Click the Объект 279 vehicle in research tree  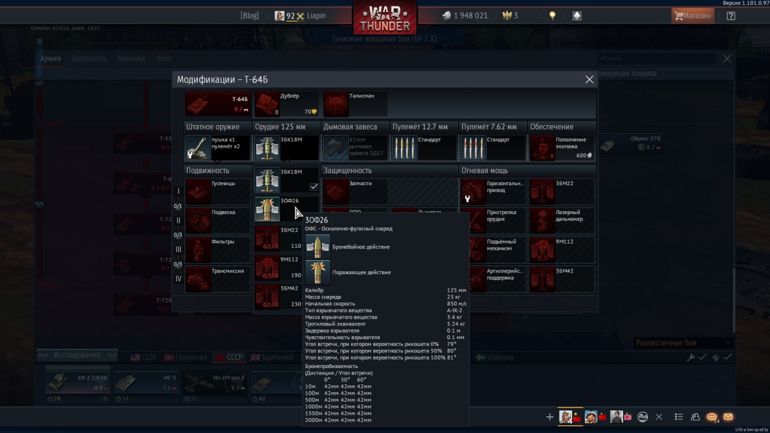pos(632,143)
